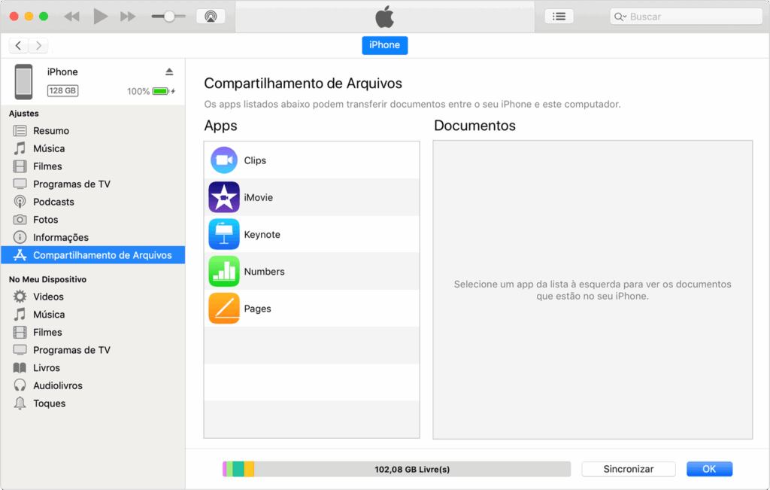Viewport: 770px width, 490px height.
Task: Open iMovie in the Apps list
Action: [224, 196]
